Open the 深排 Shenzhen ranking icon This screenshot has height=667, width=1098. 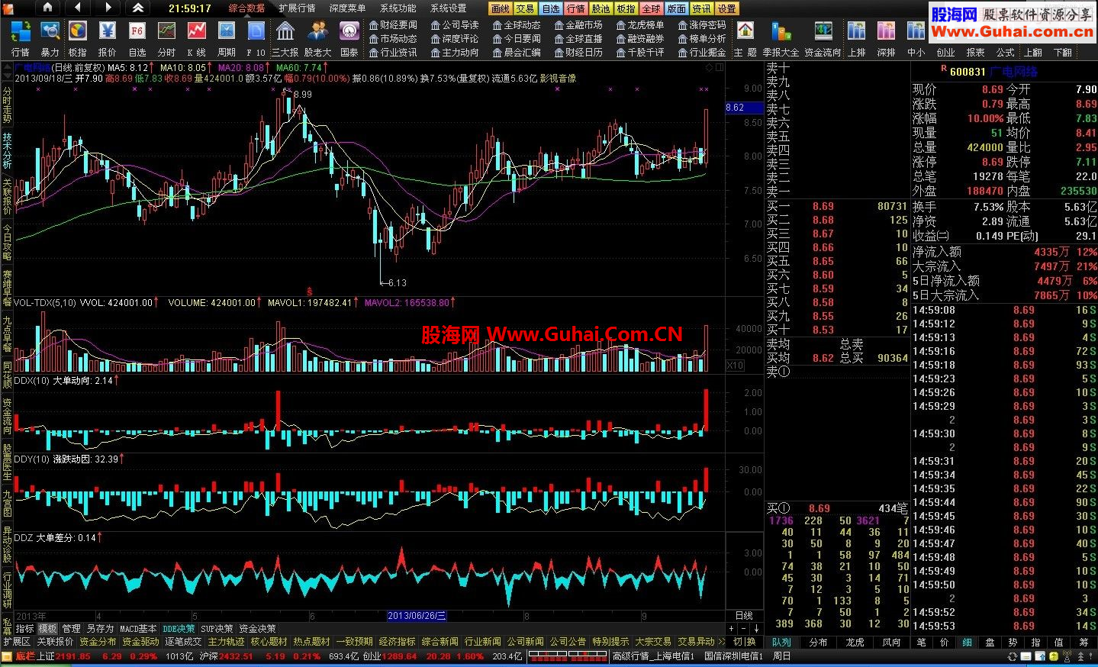[x=887, y=39]
